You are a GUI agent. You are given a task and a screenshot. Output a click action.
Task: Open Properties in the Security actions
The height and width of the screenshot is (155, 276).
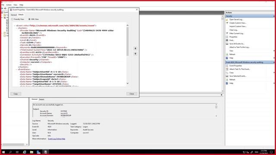point(233,37)
